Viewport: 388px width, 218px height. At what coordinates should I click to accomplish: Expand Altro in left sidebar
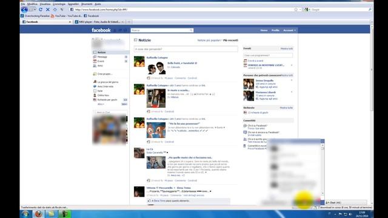click(101, 104)
